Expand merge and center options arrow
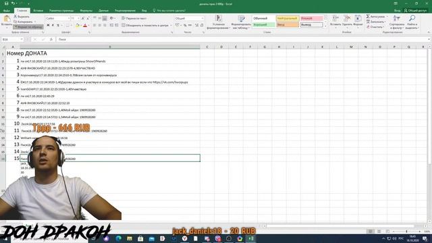This screenshot has height=243, width=432. [x=171, y=25]
